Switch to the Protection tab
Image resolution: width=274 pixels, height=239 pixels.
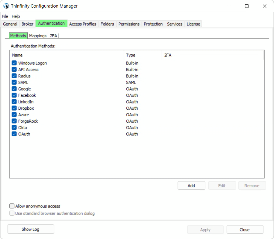pyautogui.click(x=153, y=24)
